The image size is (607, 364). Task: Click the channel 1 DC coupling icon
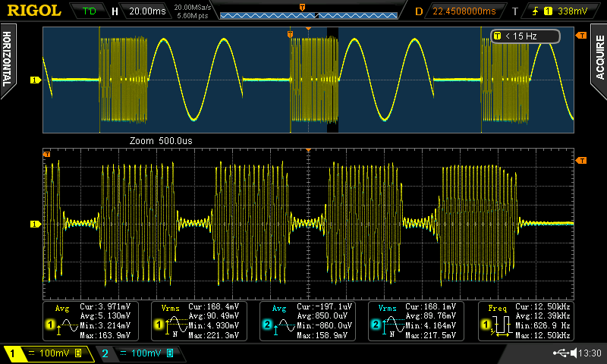(x=31, y=353)
